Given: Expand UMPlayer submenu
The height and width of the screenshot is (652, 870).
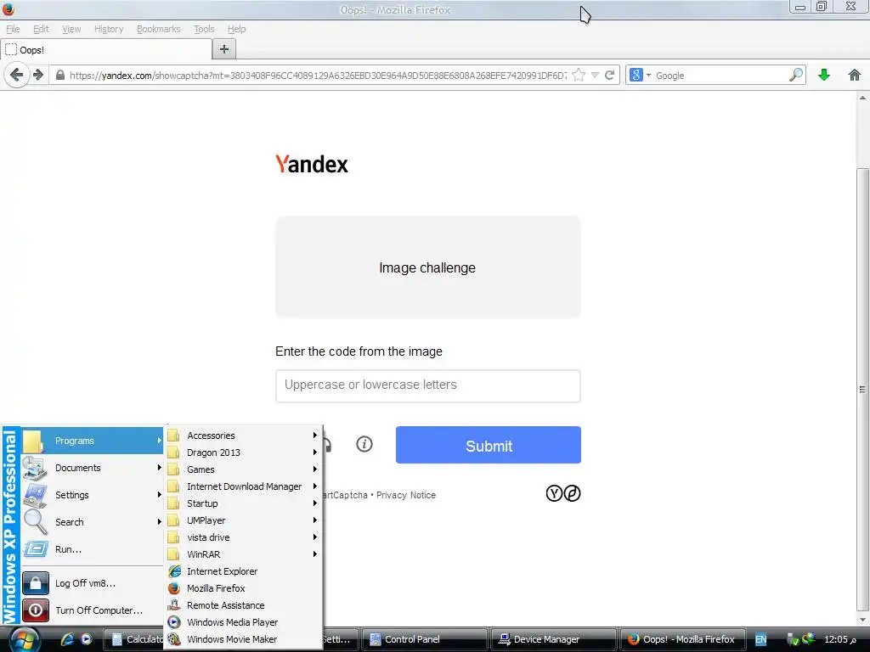Looking at the screenshot, I should tap(244, 520).
